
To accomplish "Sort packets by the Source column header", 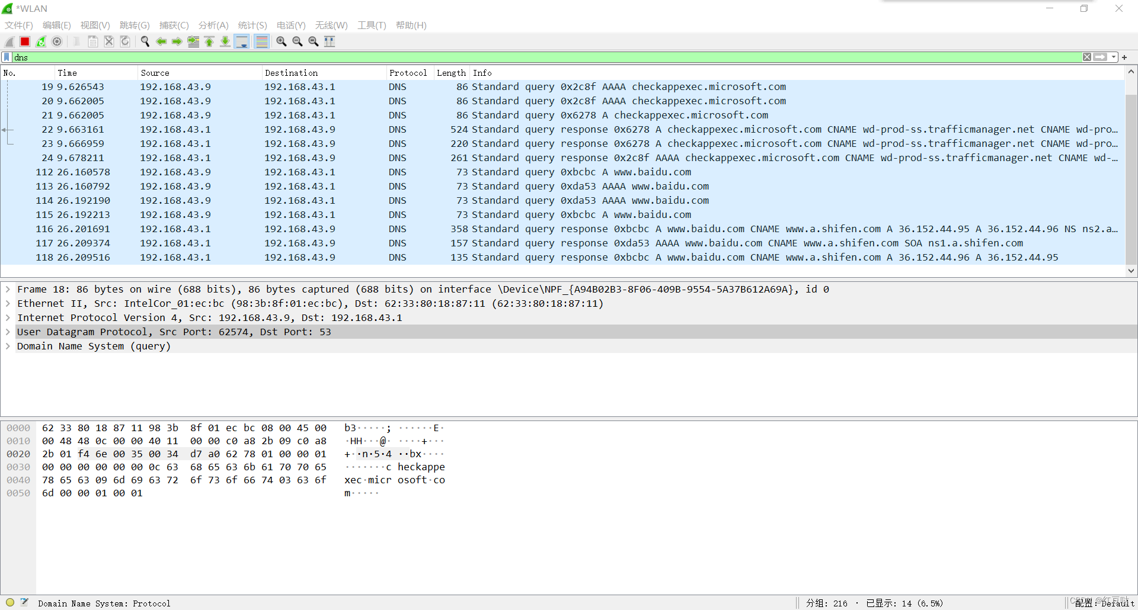I will click(x=199, y=73).
